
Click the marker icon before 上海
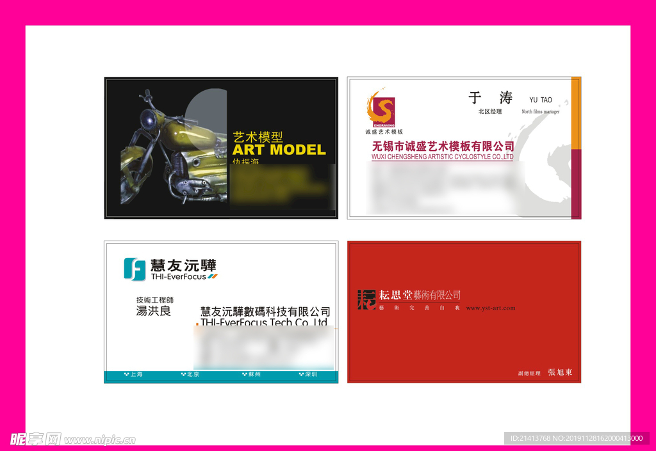[x=126, y=374]
